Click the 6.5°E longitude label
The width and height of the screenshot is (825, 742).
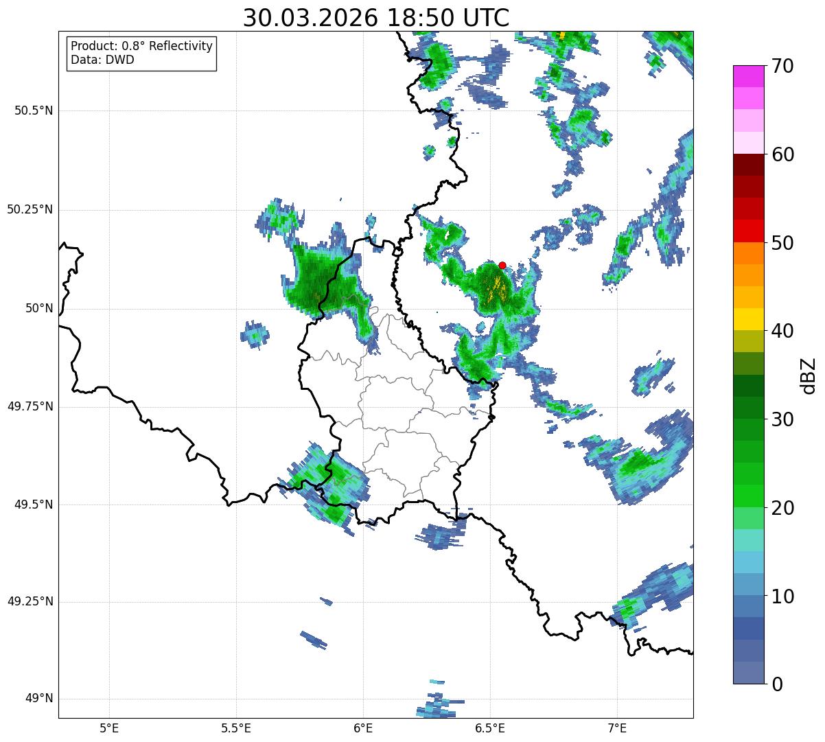(x=490, y=728)
